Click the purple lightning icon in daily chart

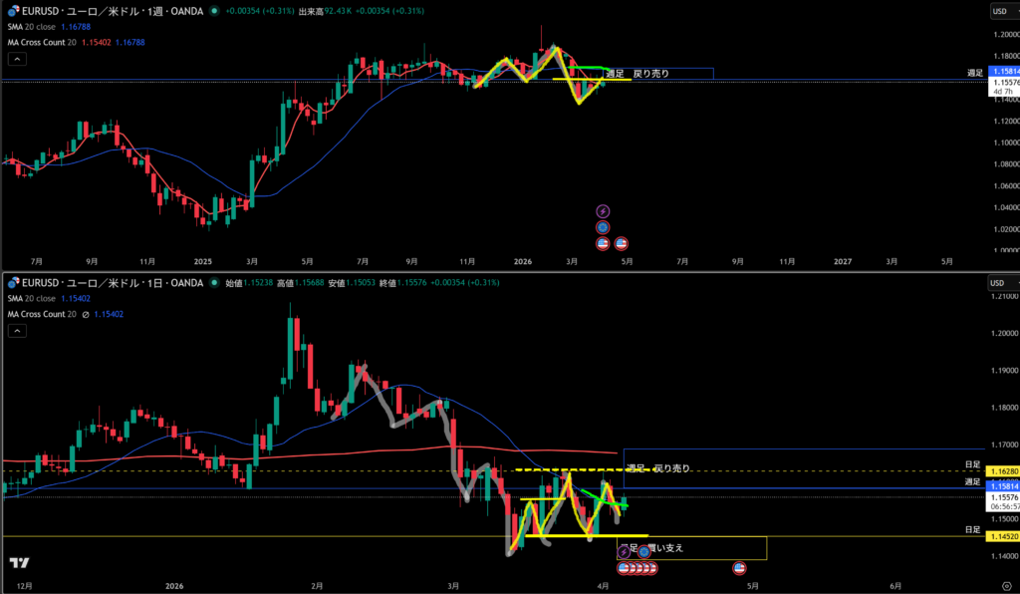625,552
